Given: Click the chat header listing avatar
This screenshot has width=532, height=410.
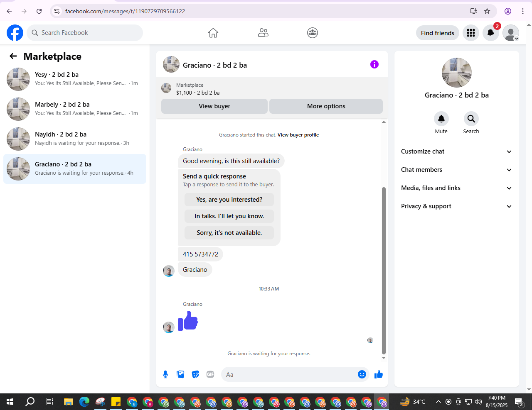Looking at the screenshot, I should click(x=171, y=64).
